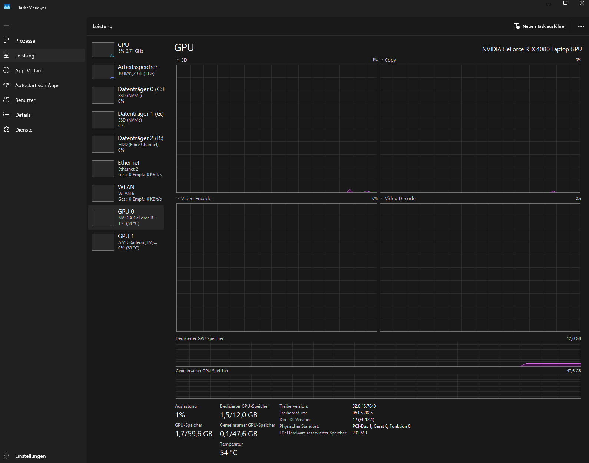The image size is (589, 463).
Task: Click the Dienste puzzle icon
Action: click(x=6, y=129)
